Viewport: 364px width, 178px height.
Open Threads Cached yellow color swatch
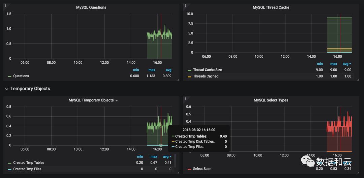tap(189, 77)
